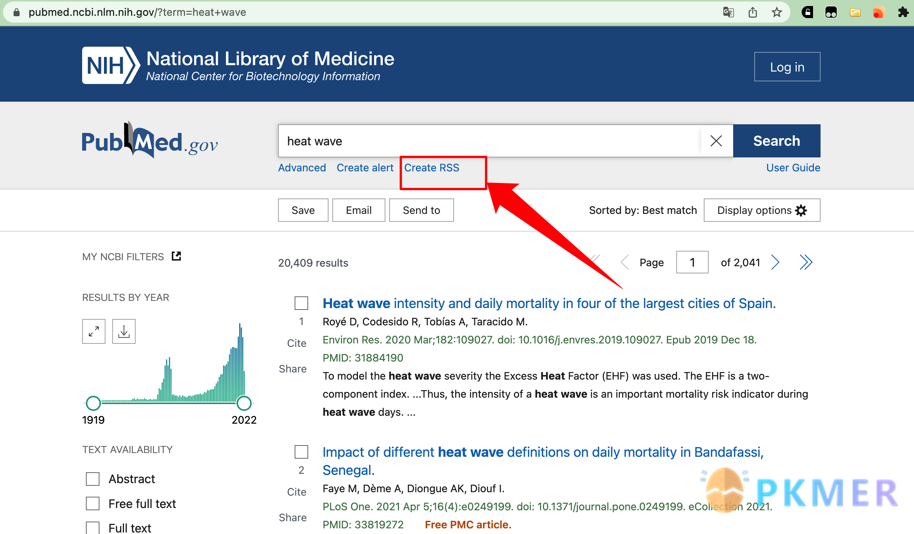The height and width of the screenshot is (534, 914).
Task: Bookmark this page with the star icon
Action: (x=776, y=12)
